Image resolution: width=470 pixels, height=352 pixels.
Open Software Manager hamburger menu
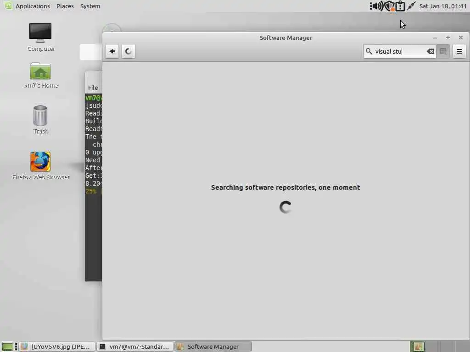(459, 51)
